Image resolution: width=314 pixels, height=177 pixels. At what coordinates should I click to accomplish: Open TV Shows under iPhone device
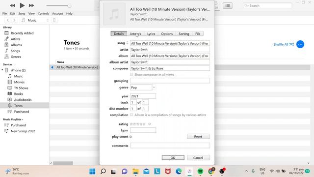[21, 88]
